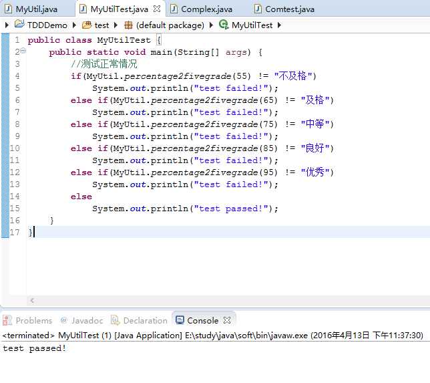Close the MyUtilTest.java tab
Screen dimensions: 430x383
(x=157, y=9)
